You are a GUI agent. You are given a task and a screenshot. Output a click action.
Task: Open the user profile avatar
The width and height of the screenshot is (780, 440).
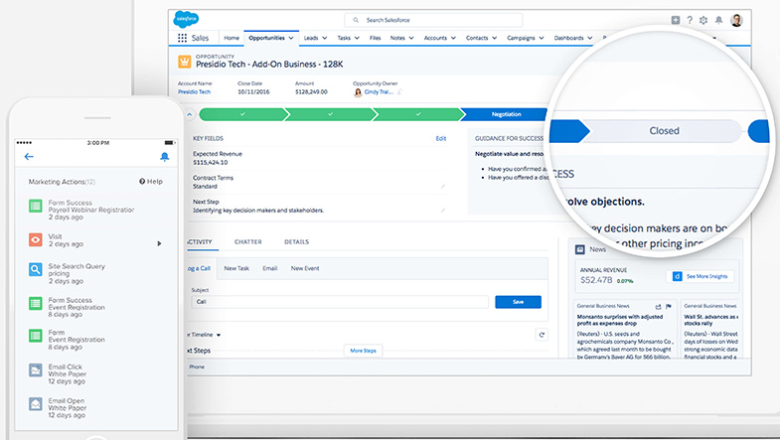(x=736, y=21)
